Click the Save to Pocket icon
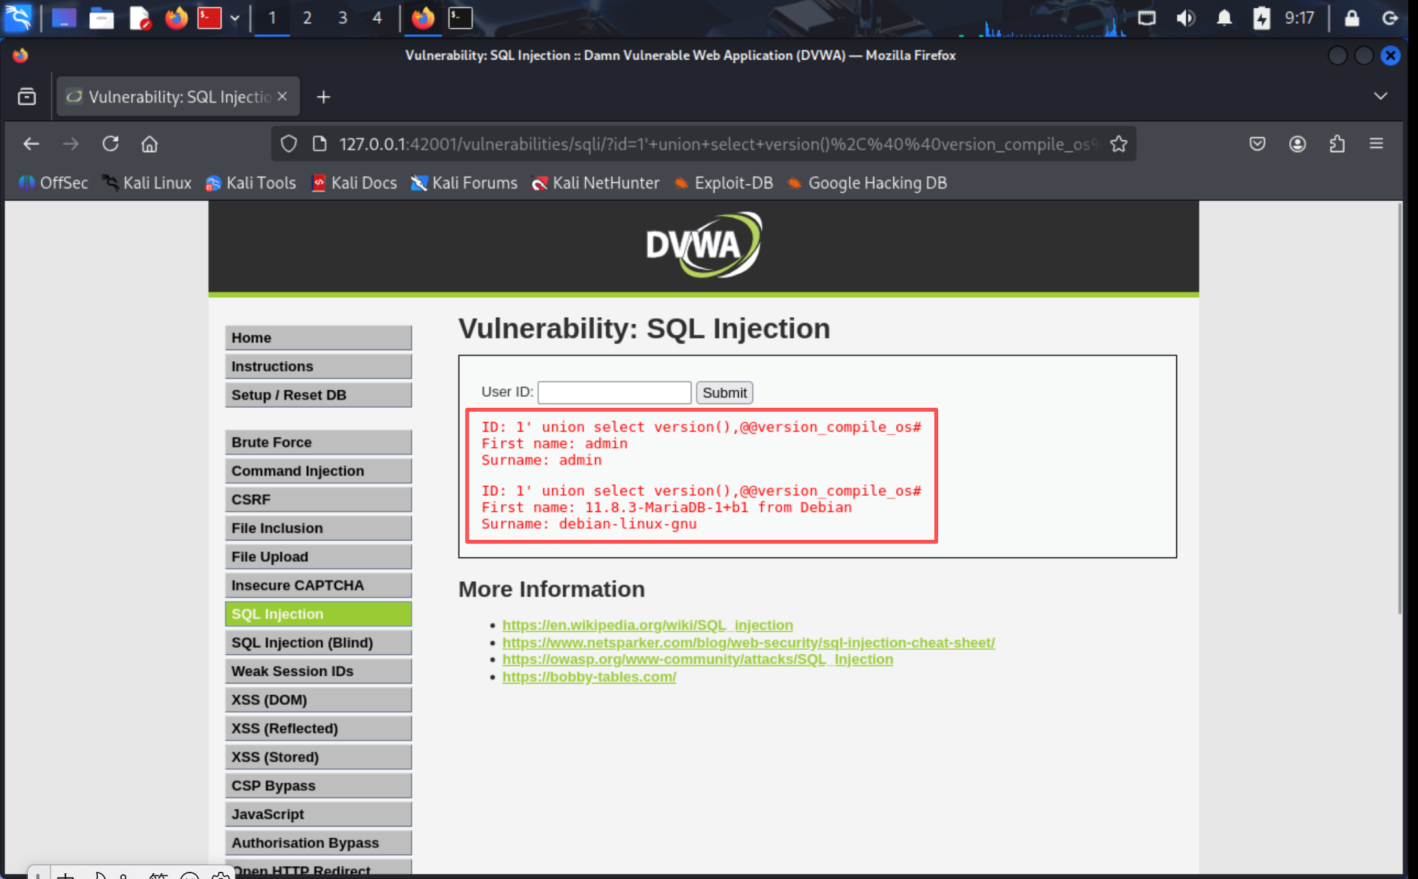The image size is (1418, 879). coord(1257,144)
